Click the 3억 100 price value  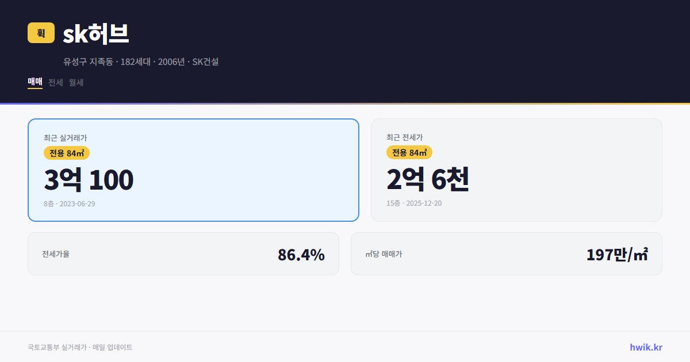click(88, 180)
